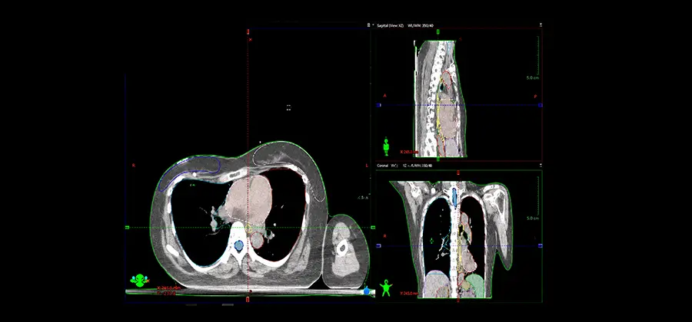Grab the red top handle of axial crosshair
The width and height of the screenshot is (692, 322).
pyautogui.click(x=248, y=31)
